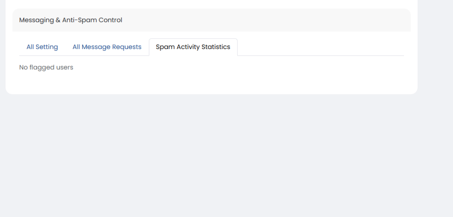Focus the Messaging & Anti-Spam Control panel heading
Viewport: 453px width, 217px height.
(x=71, y=20)
